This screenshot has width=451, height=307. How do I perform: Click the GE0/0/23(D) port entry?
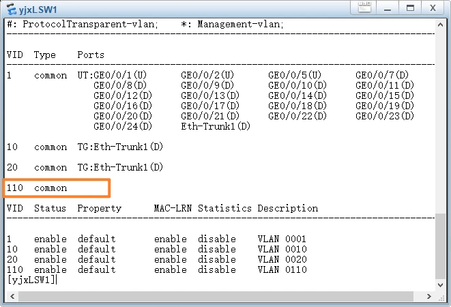385,116
